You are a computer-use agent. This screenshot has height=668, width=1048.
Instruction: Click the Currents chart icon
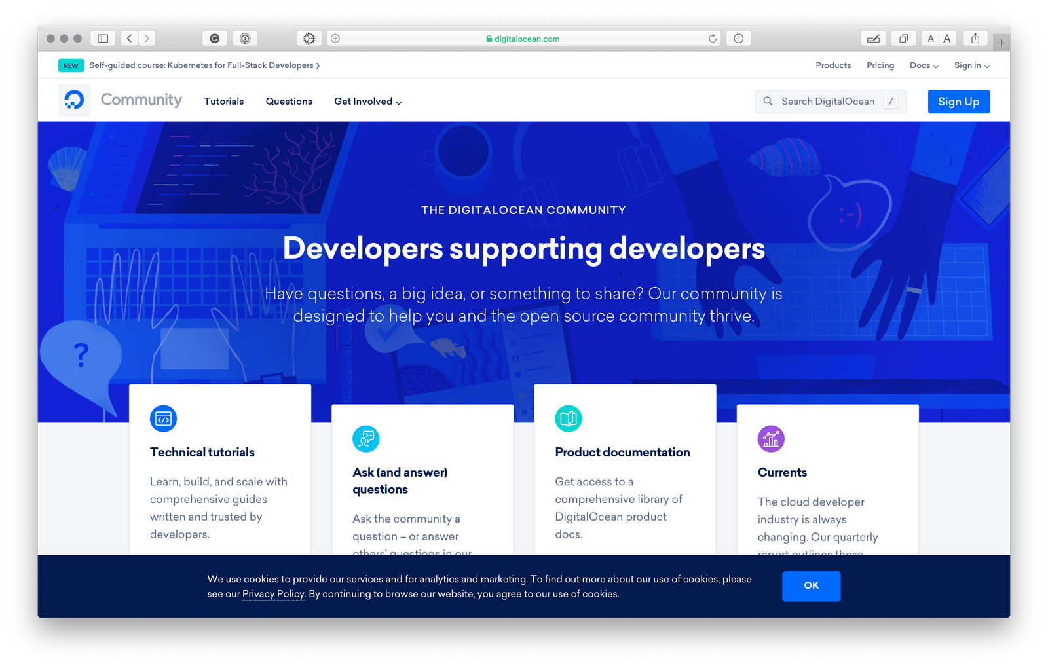(x=771, y=439)
